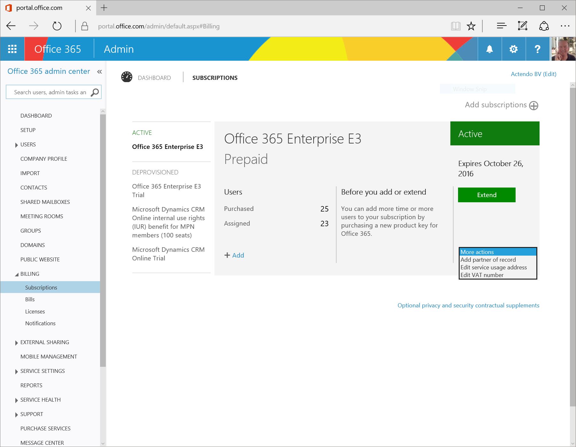Screen dimensions: 576x447
Task: Select Add partner of record option
Action: click(498, 259)
